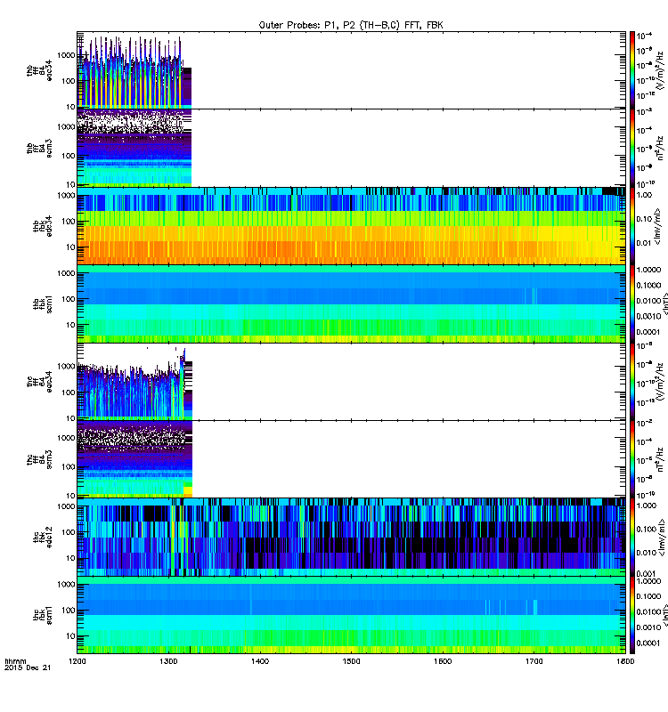Click the '0.0001' tick on thc scm1 color bar
Image resolution: width=668 pixels, height=712 pixels.
click(x=649, y=643)
